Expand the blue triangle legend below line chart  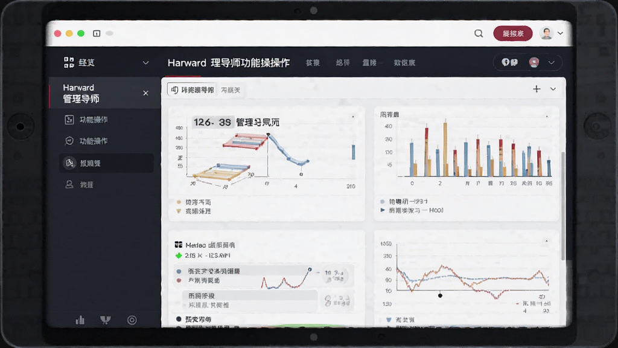(389, 320)
